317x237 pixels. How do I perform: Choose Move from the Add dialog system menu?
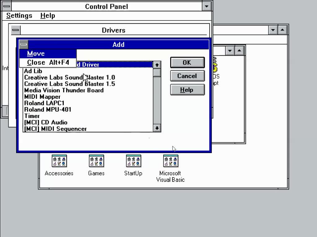pos(48,54)
